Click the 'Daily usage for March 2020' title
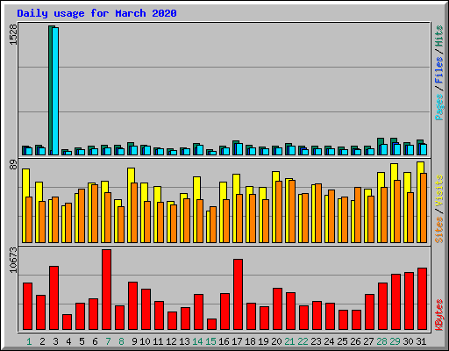The width and height of the screenshot is (449, 351). 96,13
